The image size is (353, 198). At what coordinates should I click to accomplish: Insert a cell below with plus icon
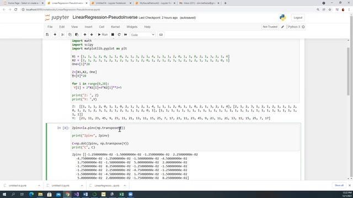(55, 35)
